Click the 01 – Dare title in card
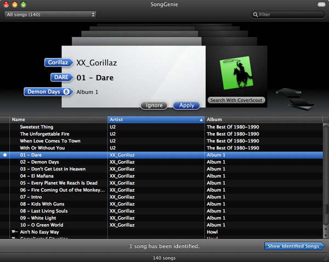The image size is (329, 262). 95,78
